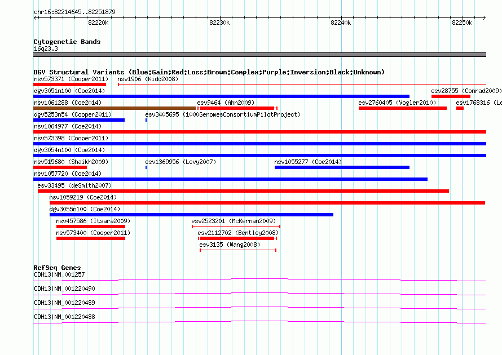Click the nsv573371 (Cooper2011) red loss bar
This screenshot has width=502, height=355.
tap(69, 85)
